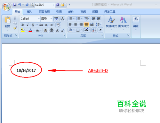Switch to the 邮件 tab

pyautogui.click(x=71, y=11)
